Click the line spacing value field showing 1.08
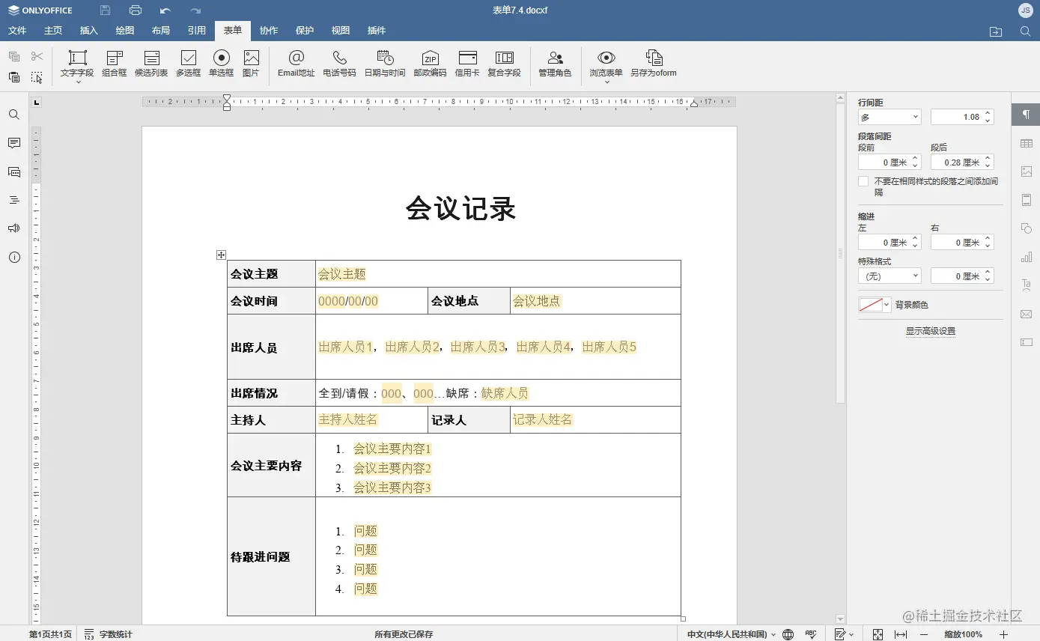Viewport: 1040px width, 641px height. coord(961,116)
